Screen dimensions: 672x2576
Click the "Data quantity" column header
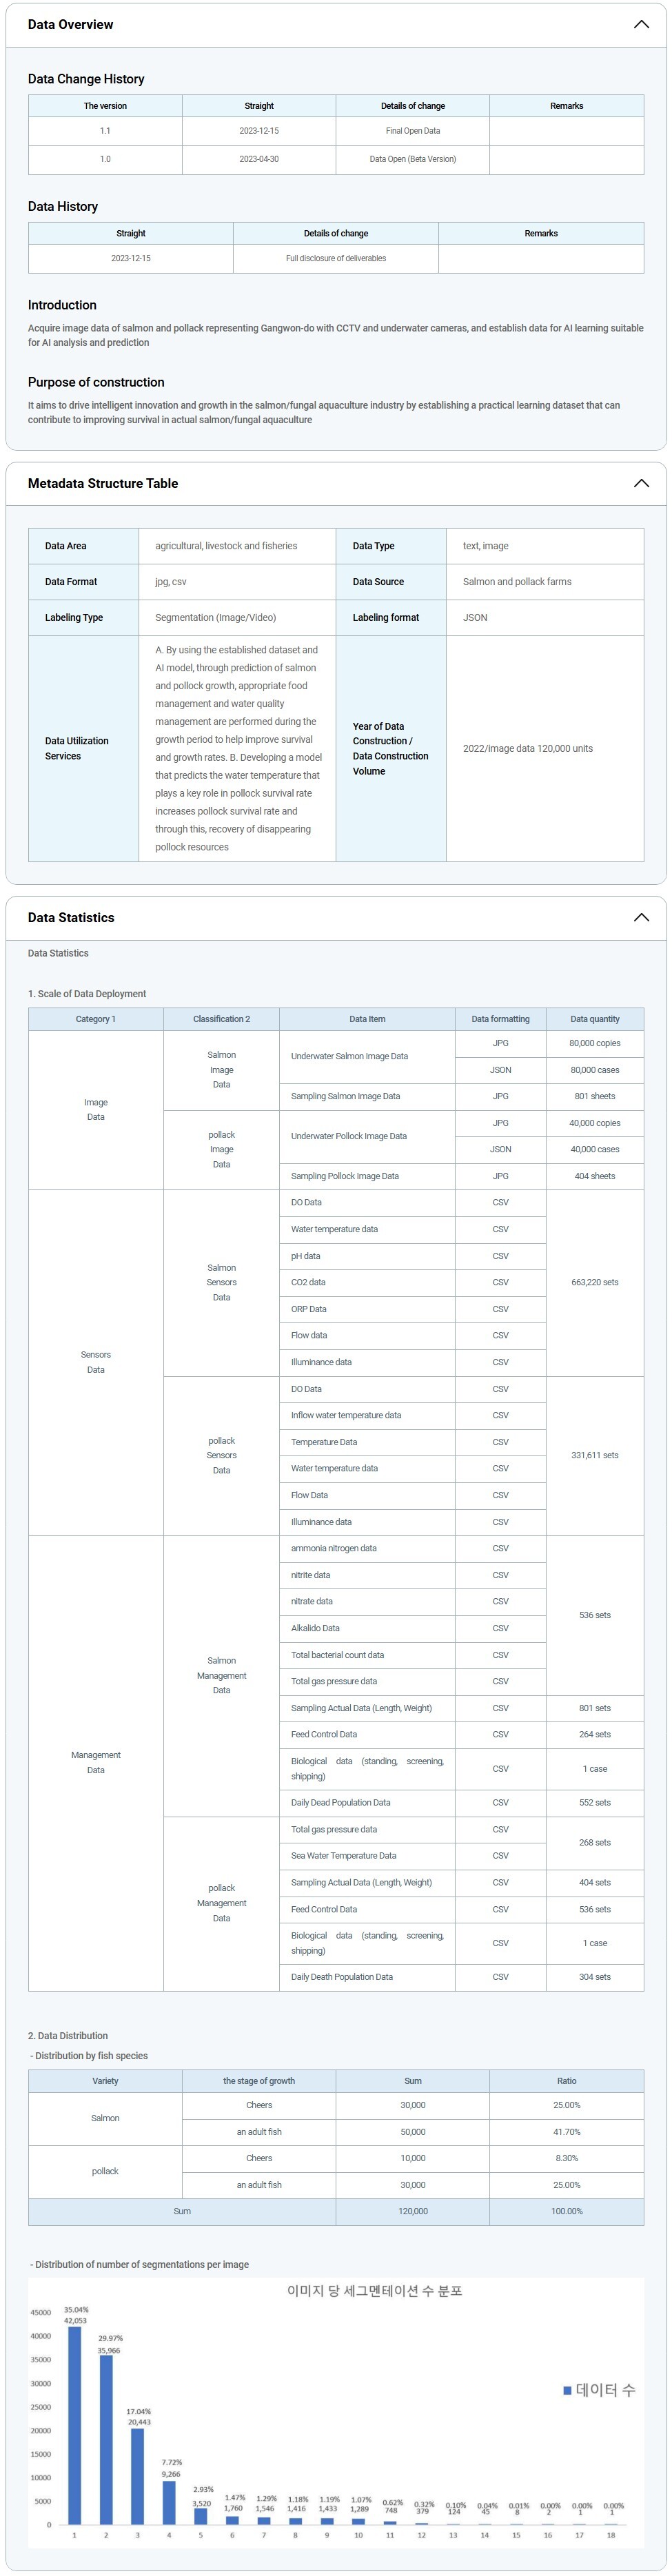(x=594, y=1019)
